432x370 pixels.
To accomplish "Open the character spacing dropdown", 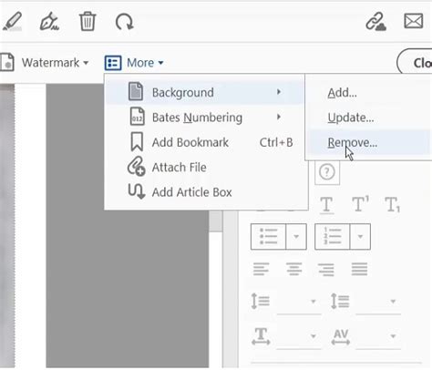I will click(x=393, y=336).
